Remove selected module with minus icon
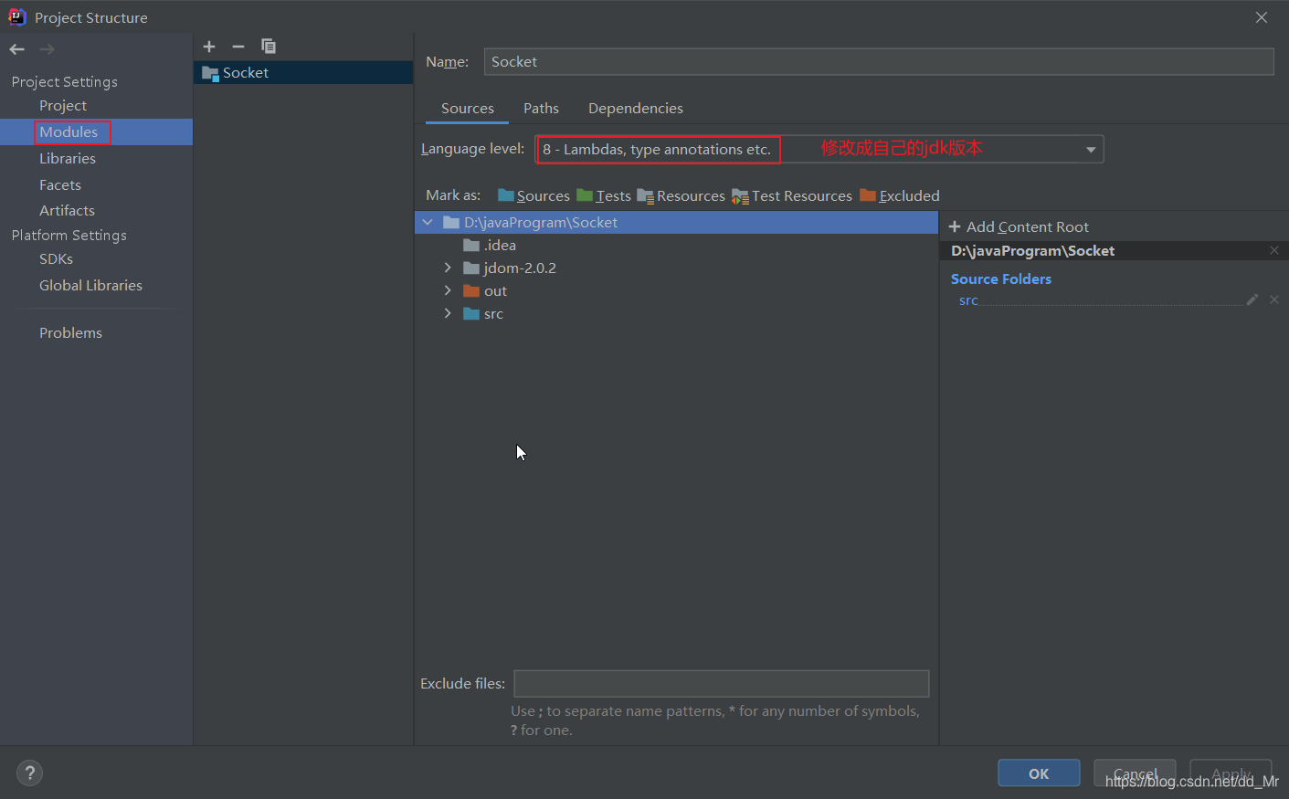1289x799 pixels. 238,47
